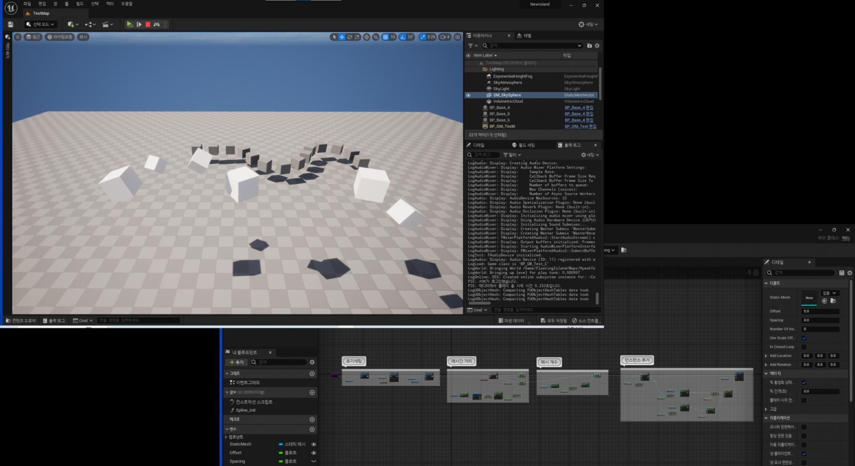Toggle grid snapping in viewport toolbar
The height and width of the screenshot is (466, 855).
(x=386, y=37)
